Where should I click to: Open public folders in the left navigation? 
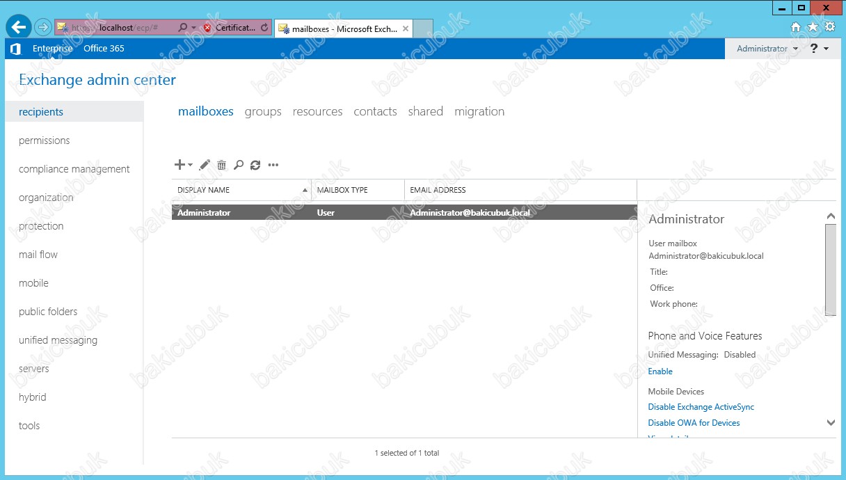click(x=48, y=312)
